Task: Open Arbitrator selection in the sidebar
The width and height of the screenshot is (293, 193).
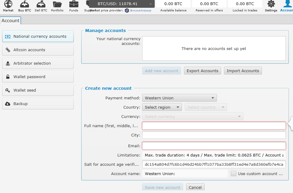Action: [38, 63]
